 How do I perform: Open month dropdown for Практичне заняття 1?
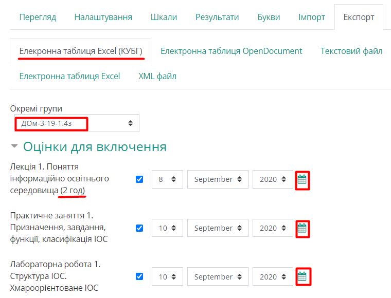[218, 228]
